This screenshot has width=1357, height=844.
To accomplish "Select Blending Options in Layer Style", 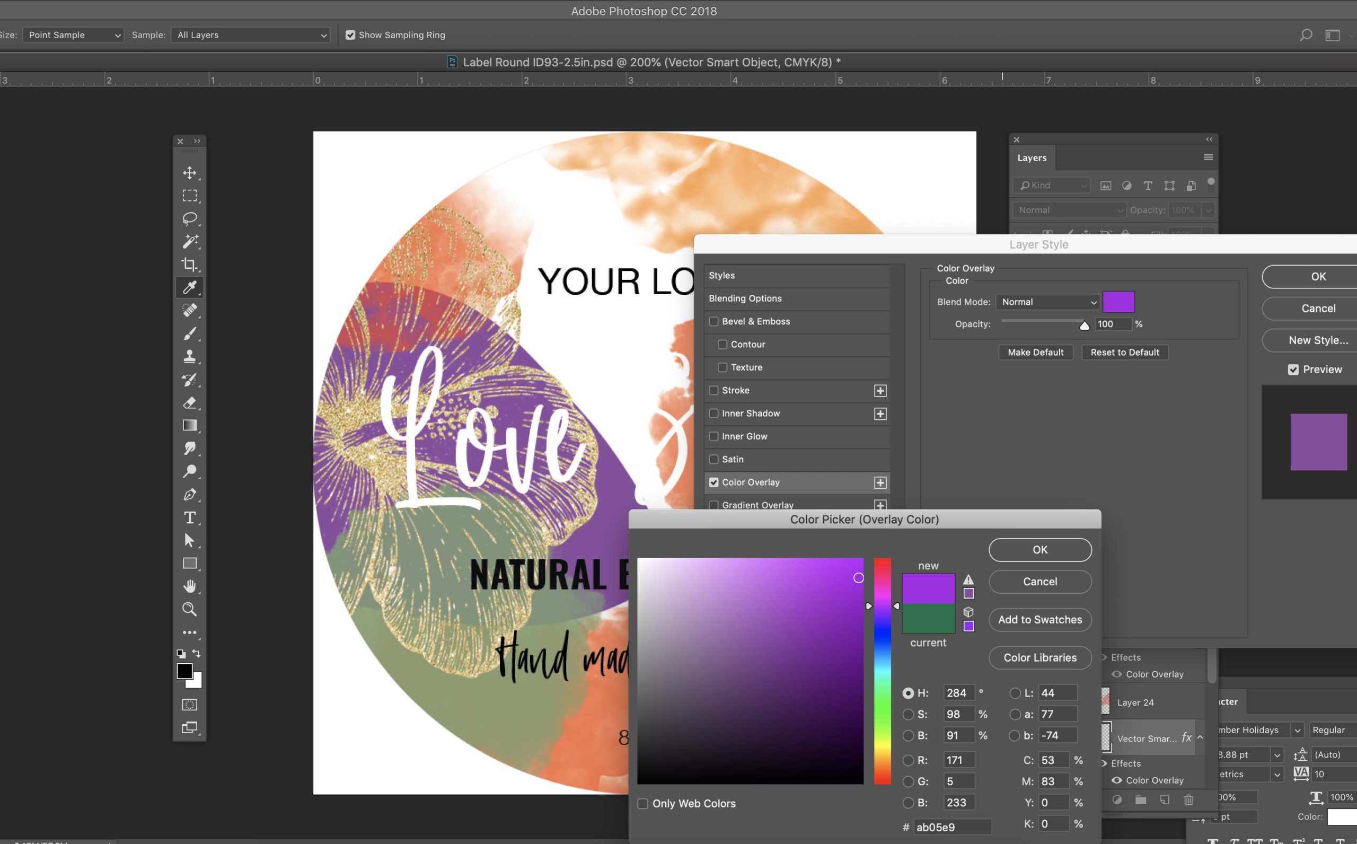I will [x=797, y=298].
